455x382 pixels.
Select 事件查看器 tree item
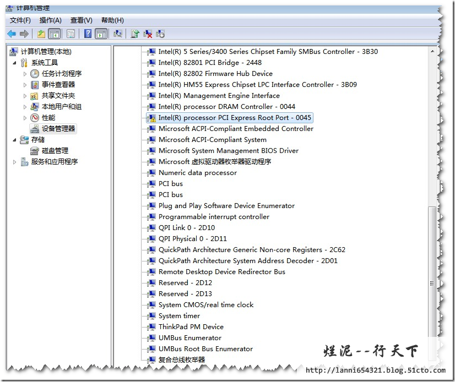coord(58,85)
